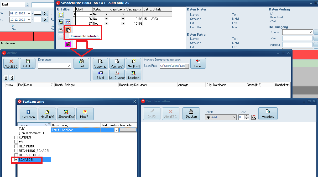Click Schließen button in Textbausteine
Viewport: 318px width, 177px height.
tap(28, 114)
